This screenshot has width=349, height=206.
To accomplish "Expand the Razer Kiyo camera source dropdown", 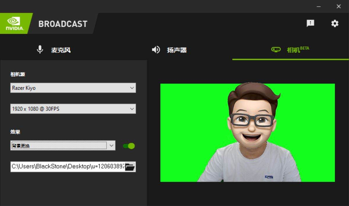I will point(73,88).
